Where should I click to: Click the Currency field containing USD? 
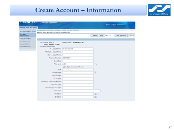tap(78, 64)
